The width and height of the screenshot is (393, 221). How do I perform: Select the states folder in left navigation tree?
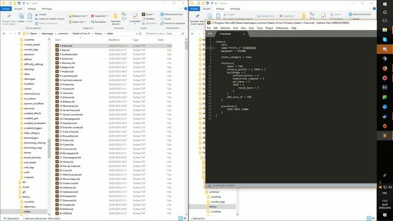pyautogui.click(x=27, y=211)
